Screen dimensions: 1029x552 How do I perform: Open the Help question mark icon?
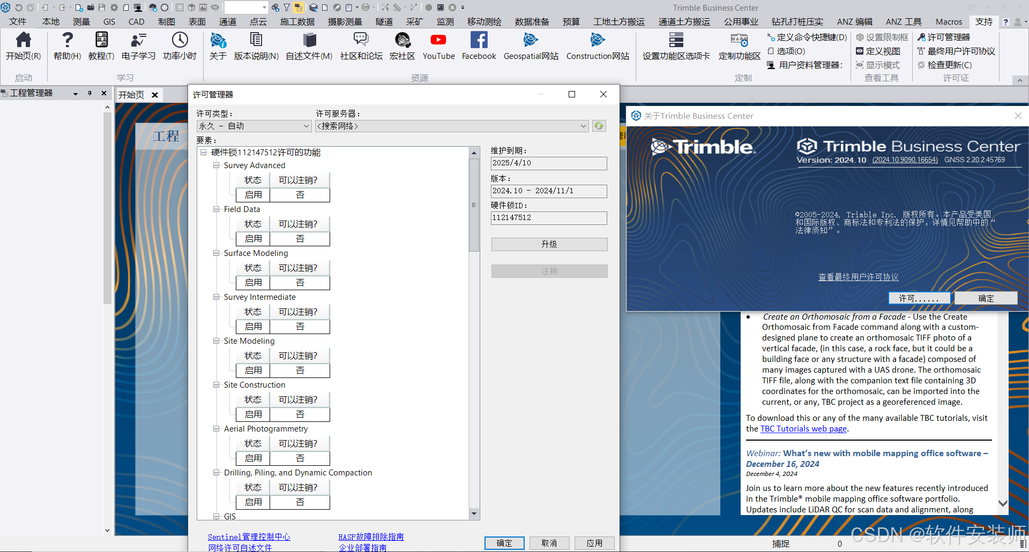(68, 40)
